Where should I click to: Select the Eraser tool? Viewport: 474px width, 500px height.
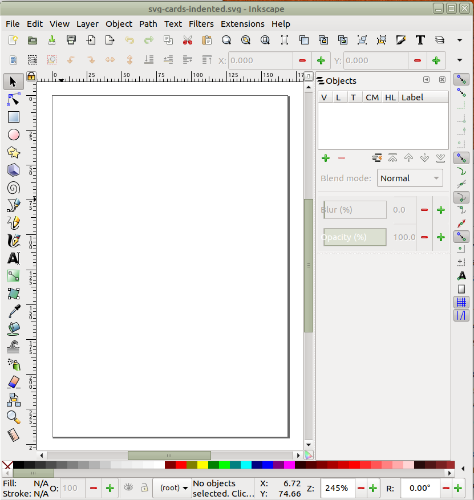pos(13,382)
